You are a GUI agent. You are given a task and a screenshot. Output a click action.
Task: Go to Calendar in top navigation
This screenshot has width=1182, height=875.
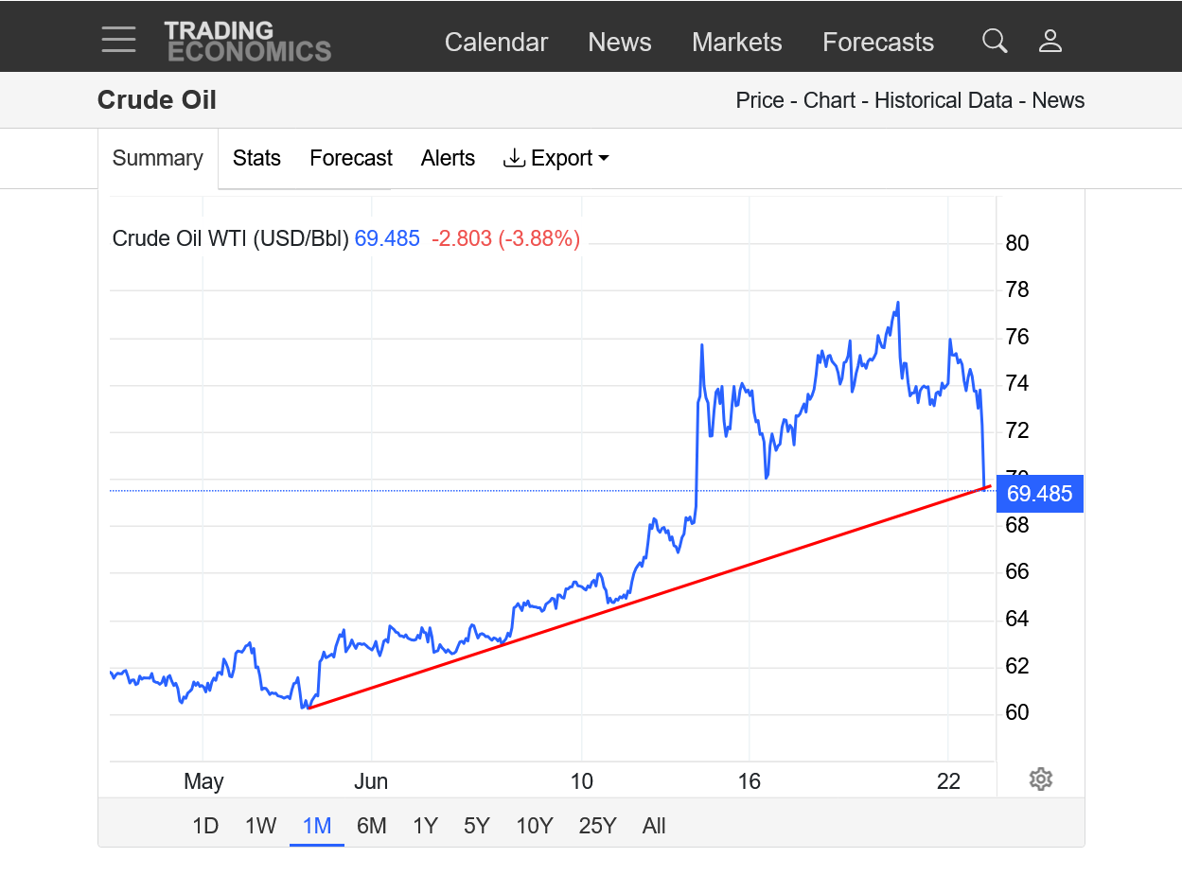coord(496,43)
